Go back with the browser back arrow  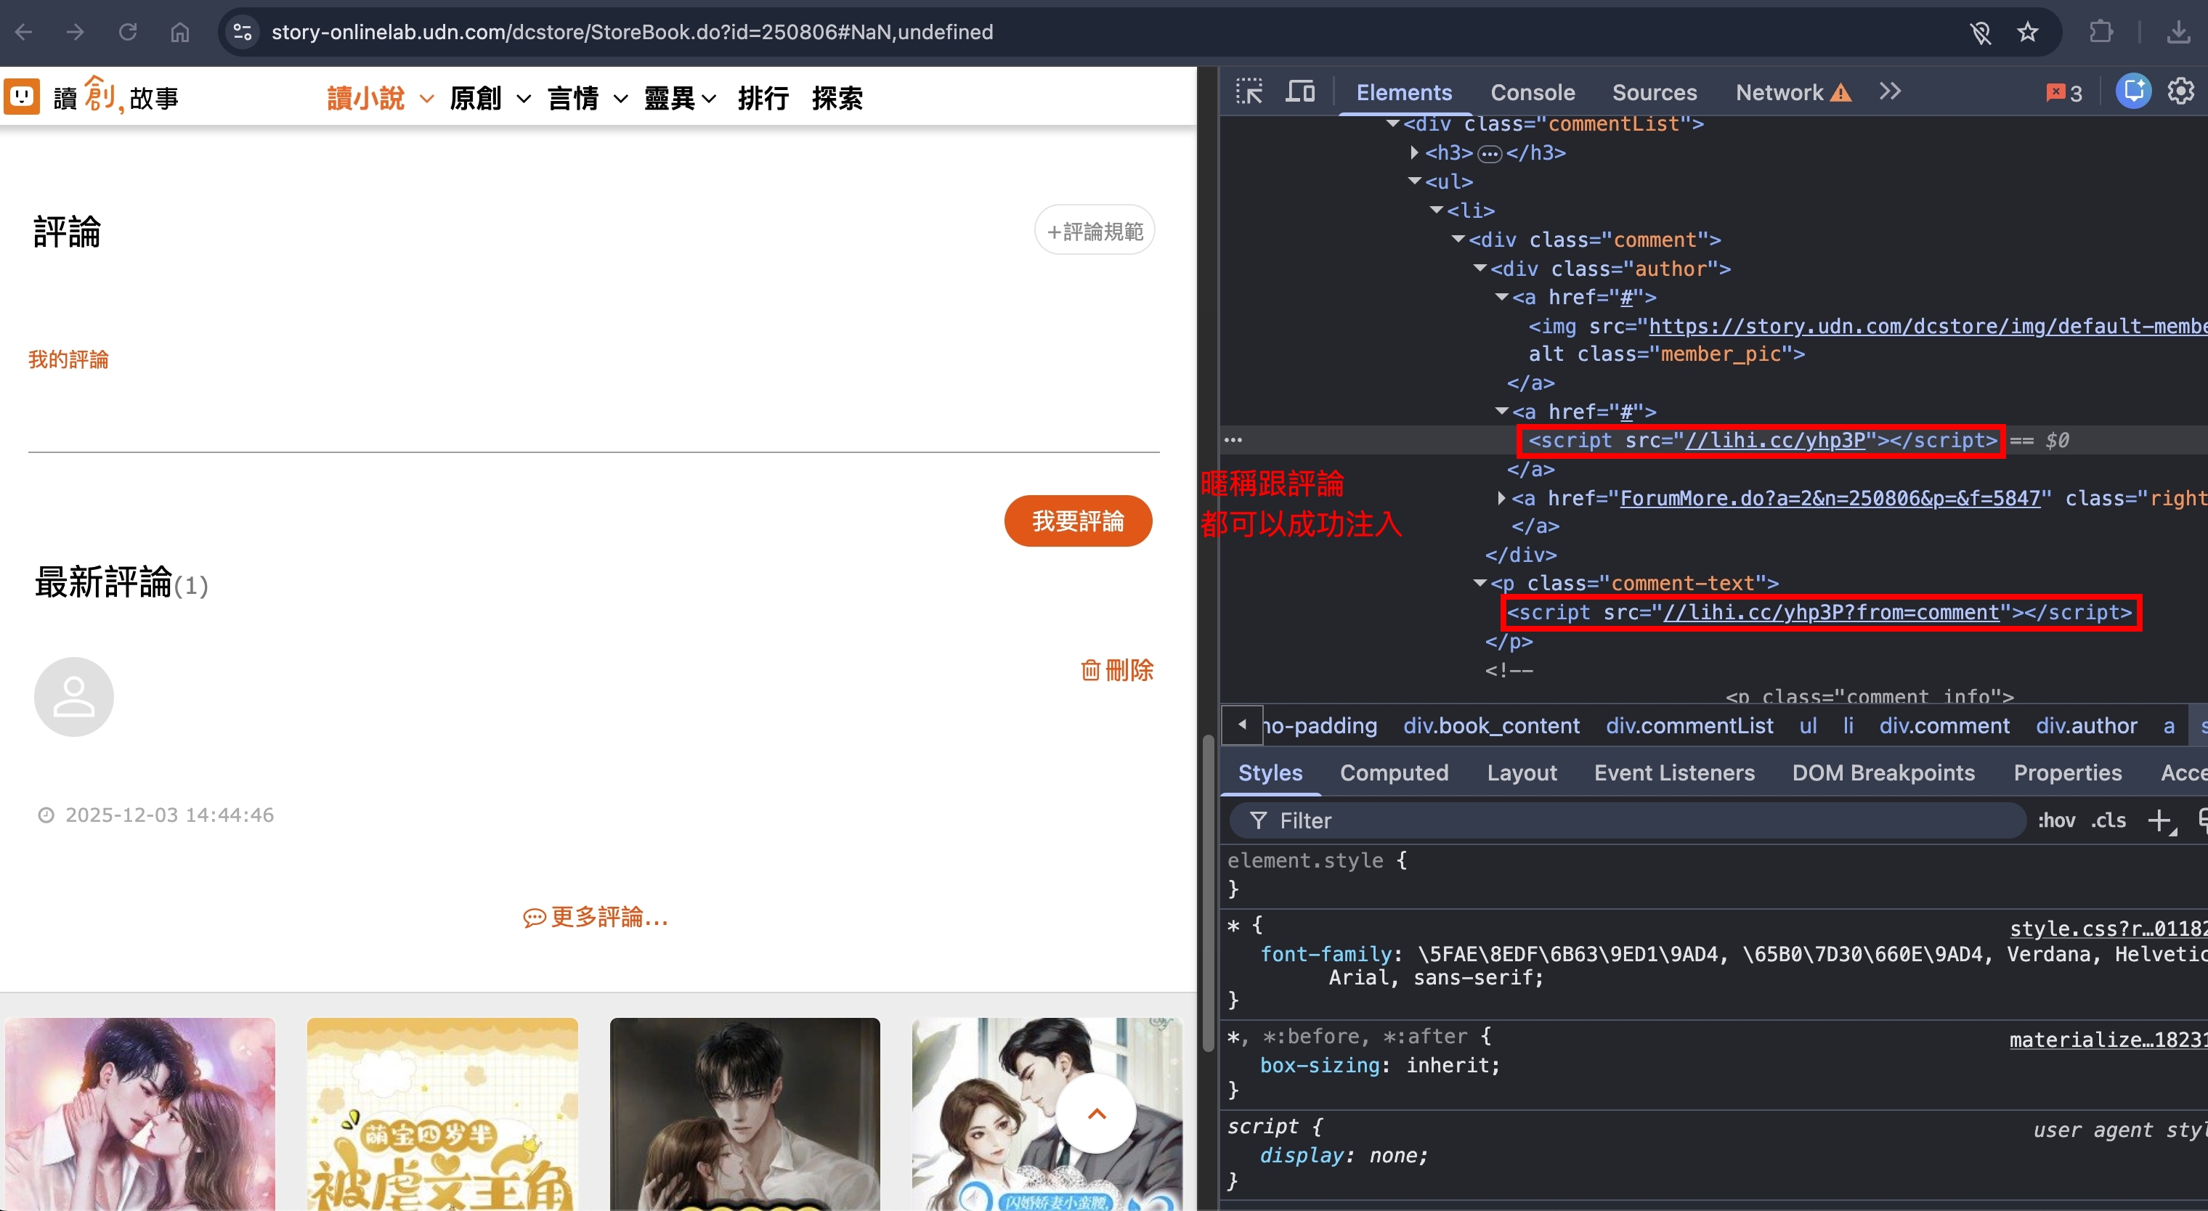(24, 32)
